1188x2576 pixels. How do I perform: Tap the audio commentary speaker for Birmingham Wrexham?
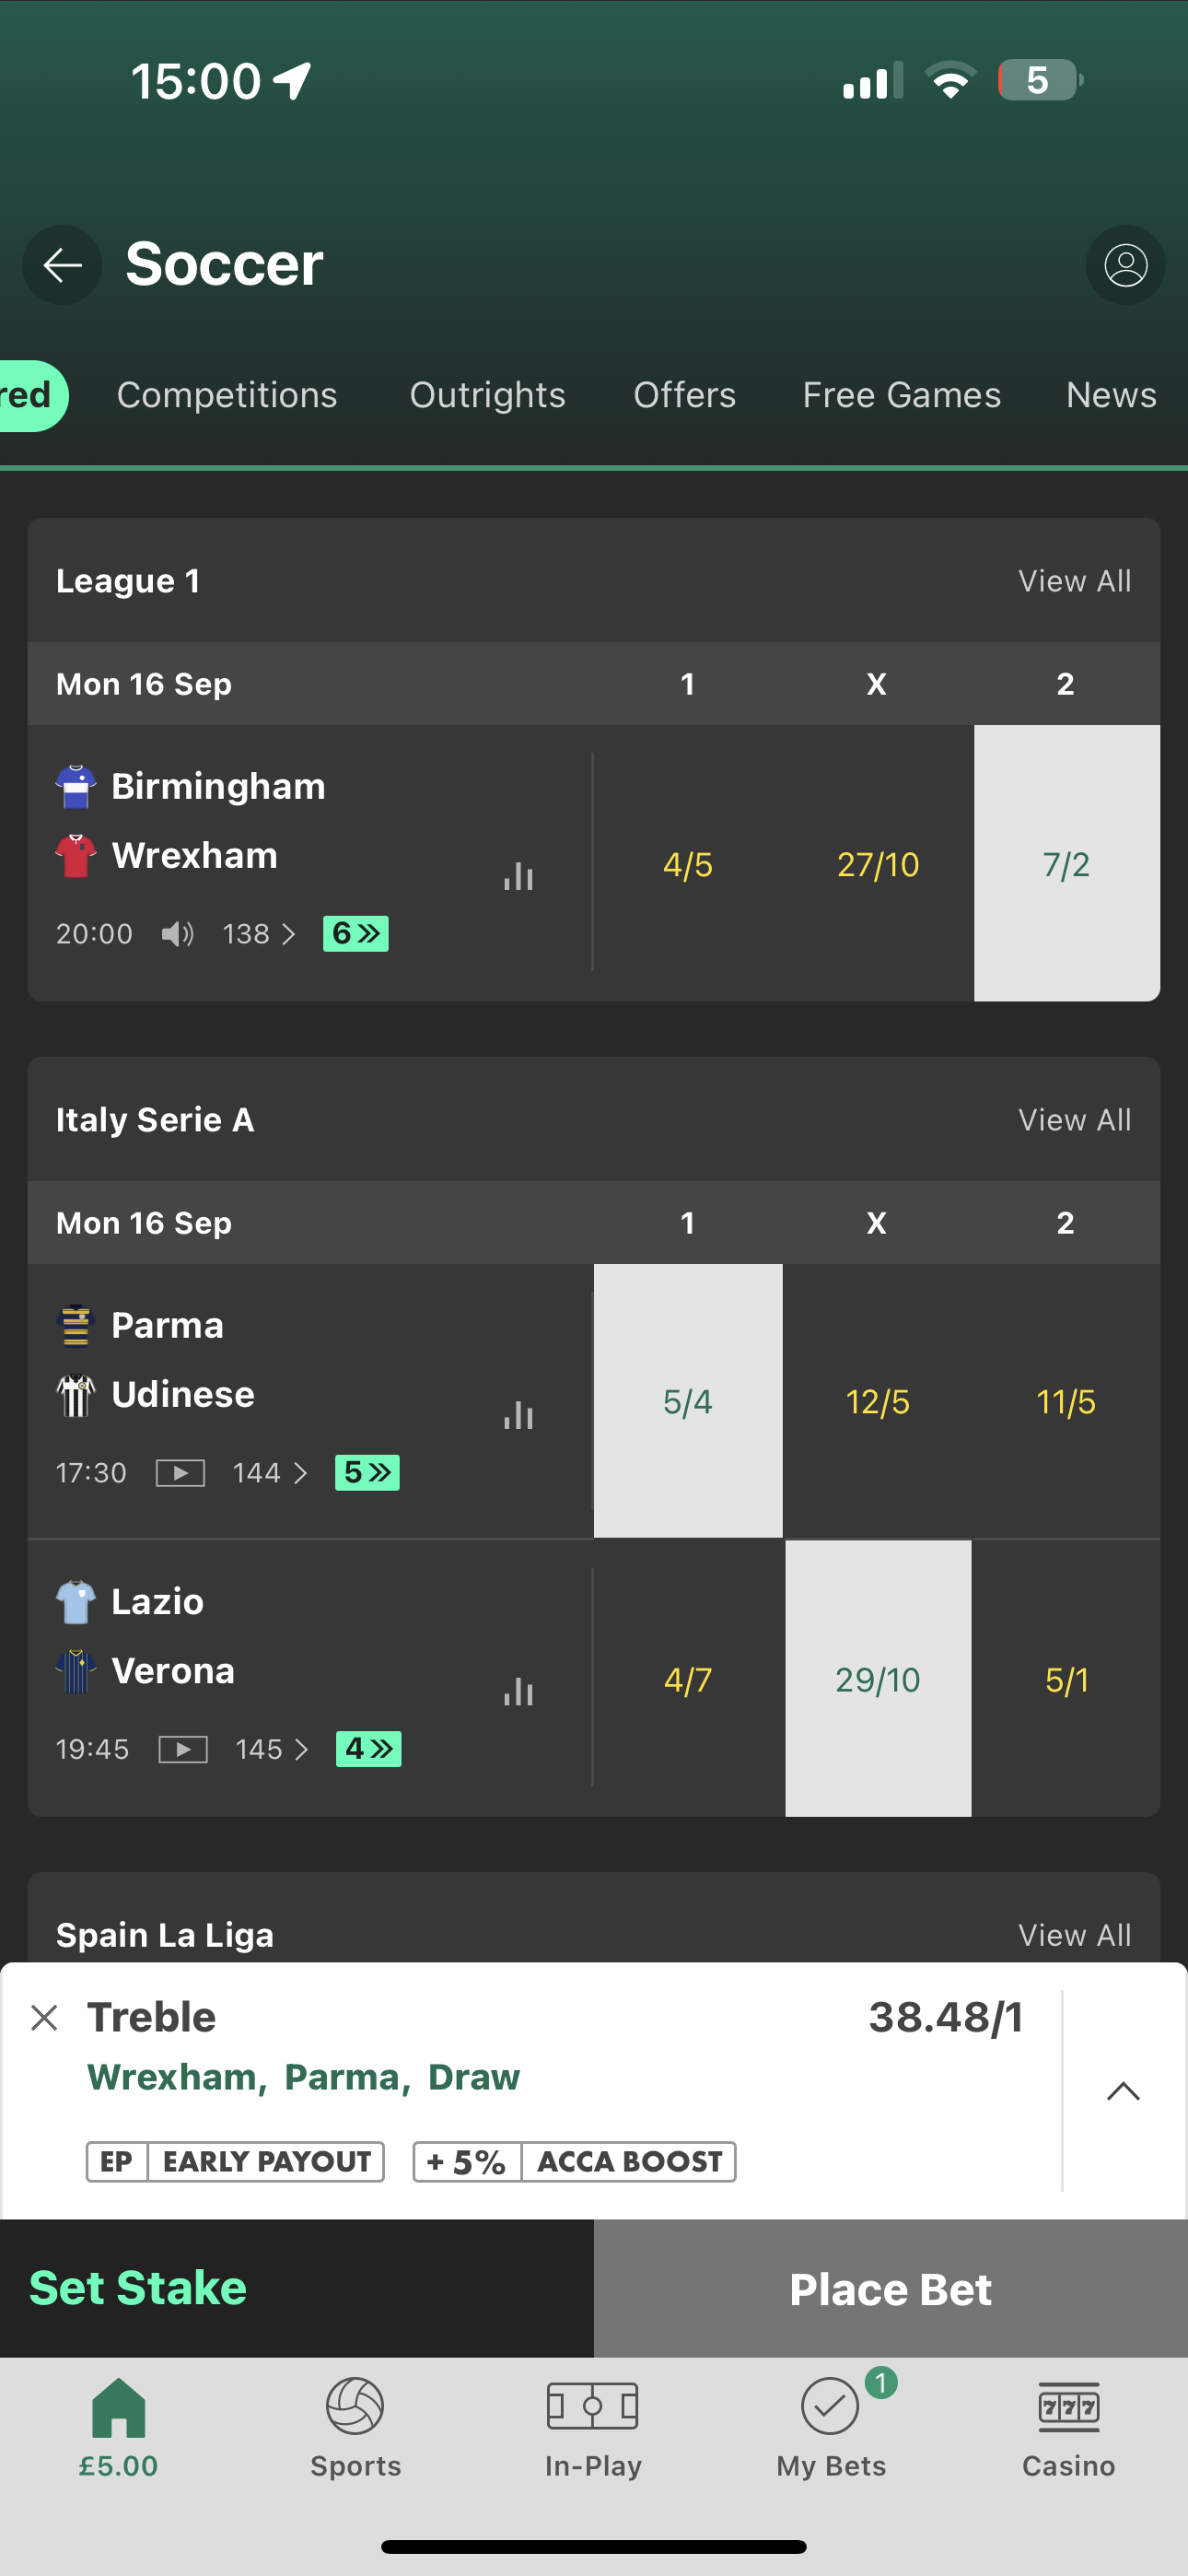(x=176, y=933)
